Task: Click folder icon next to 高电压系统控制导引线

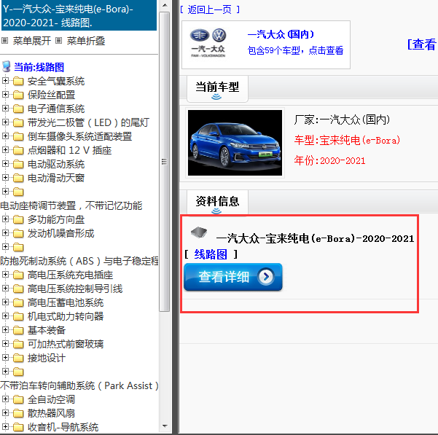Action: pos(18,289)
